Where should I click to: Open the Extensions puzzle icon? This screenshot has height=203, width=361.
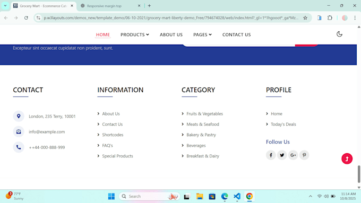click(x=330, y=18)
